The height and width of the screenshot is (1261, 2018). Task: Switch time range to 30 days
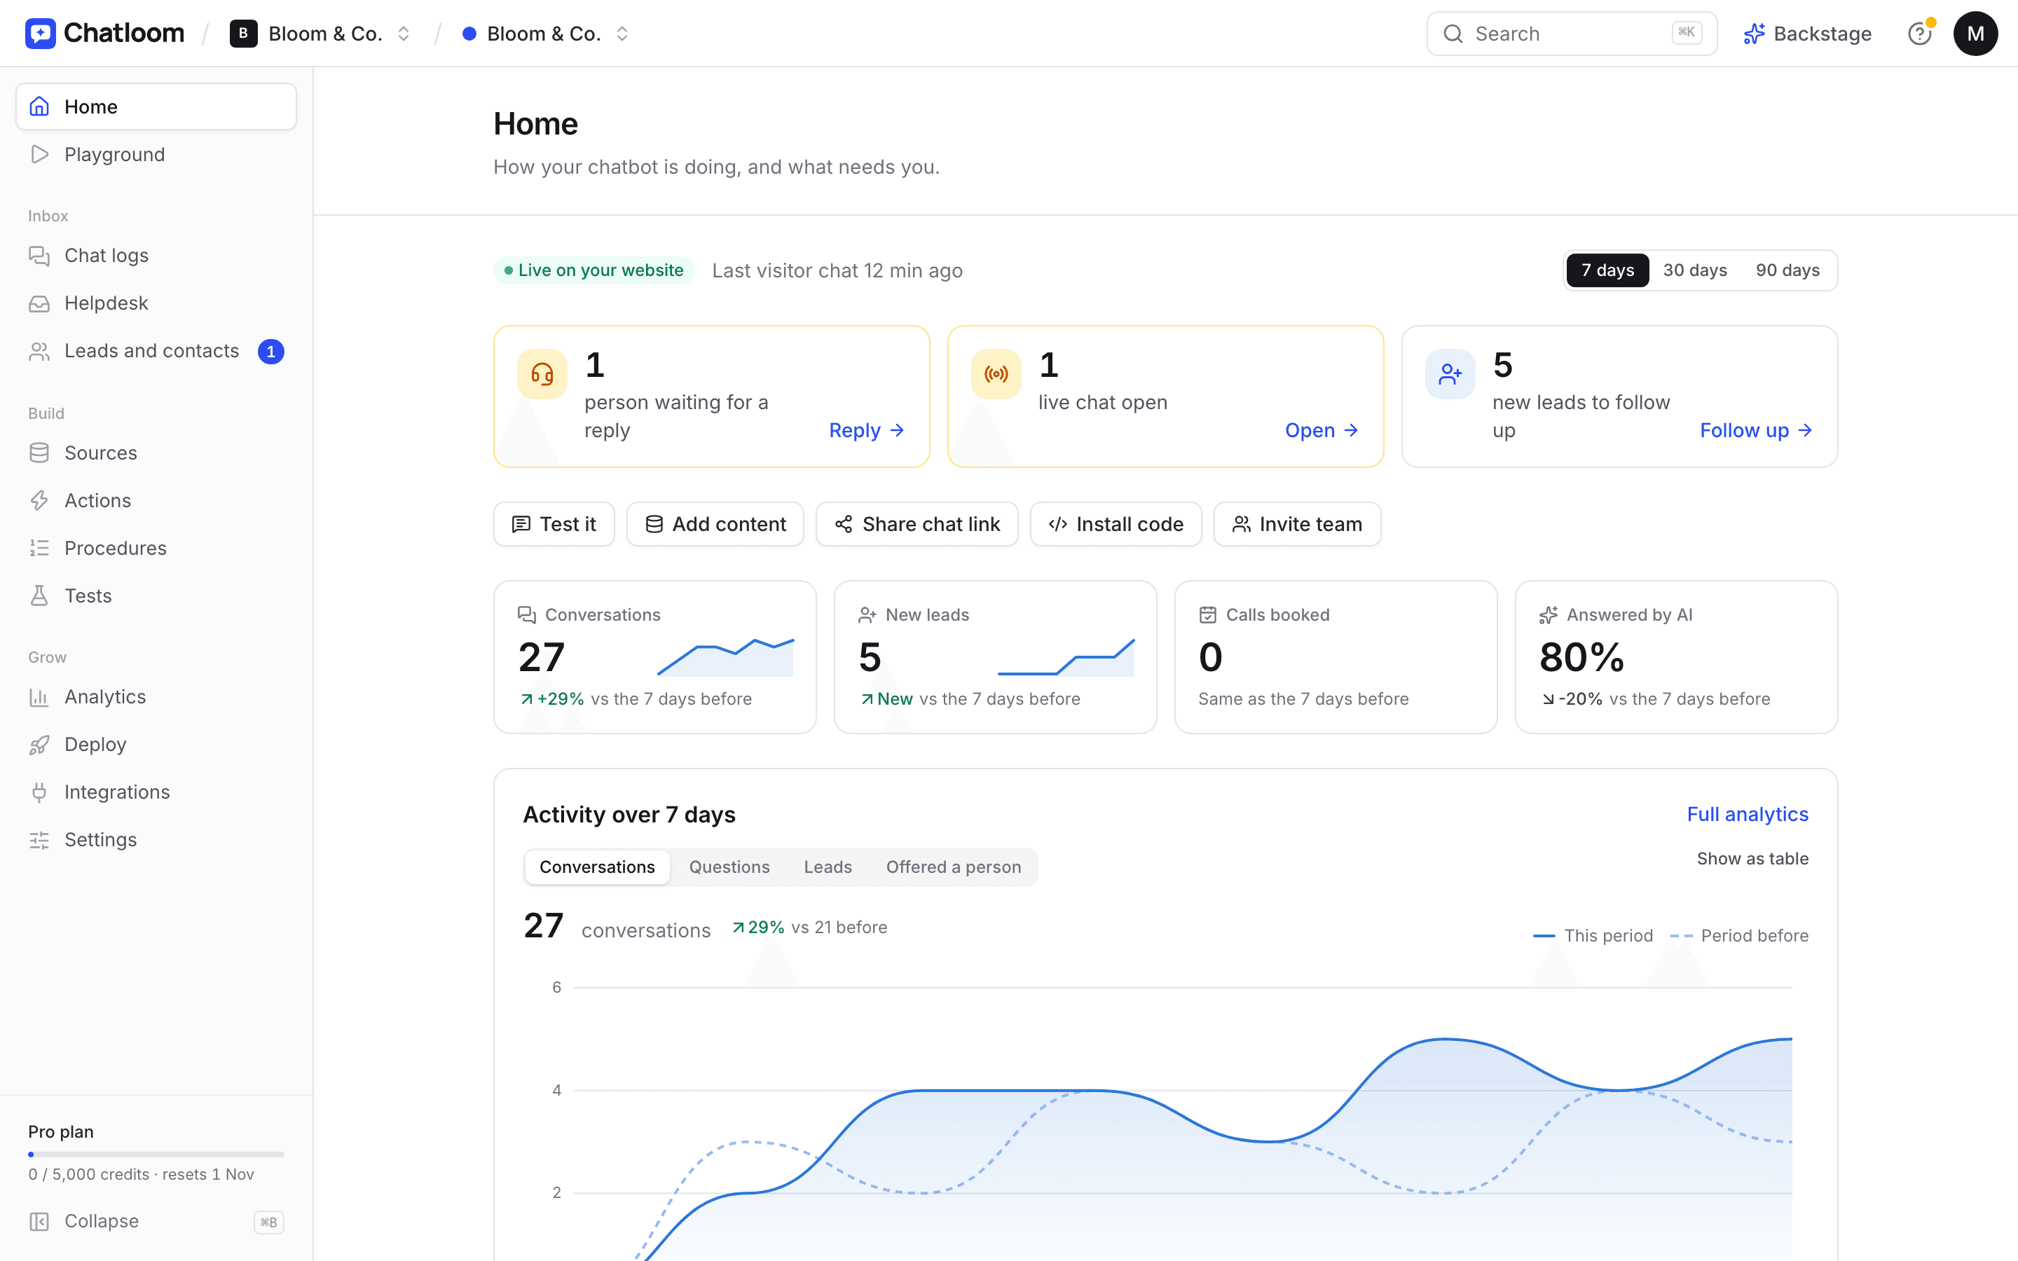click(x=1694, y=270)
